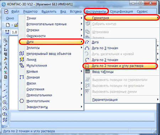Expand Вспомогательные прямые submenu
Viewport: 160px width, 135px height.
[x=51, y=24]
